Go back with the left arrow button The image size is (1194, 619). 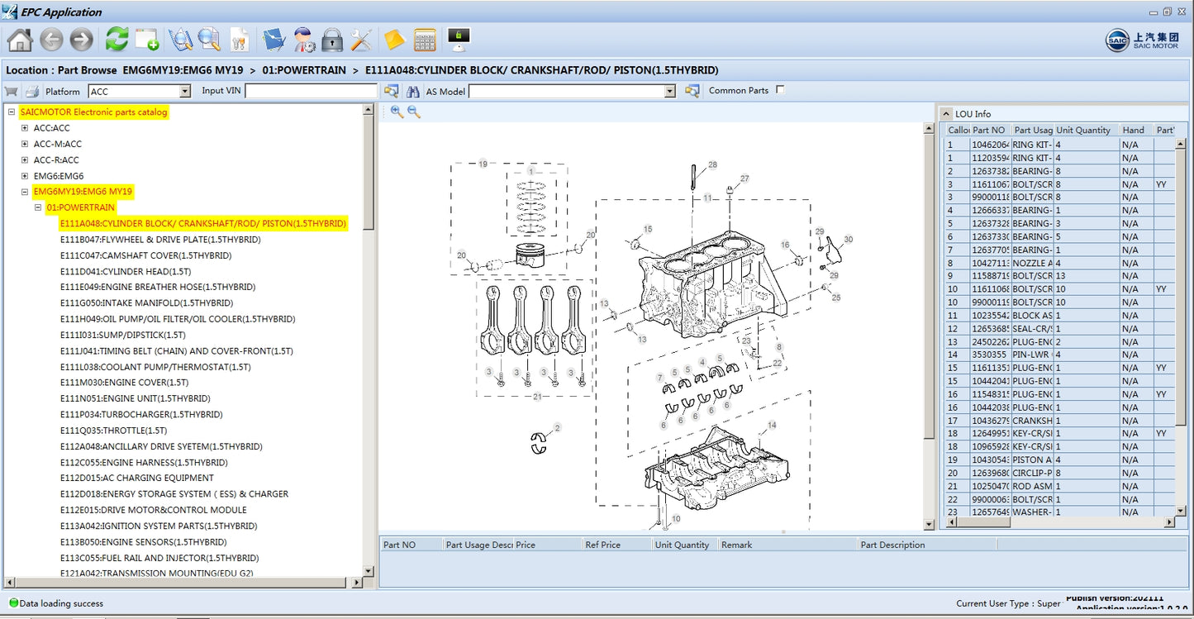click(x=51, y=39)
